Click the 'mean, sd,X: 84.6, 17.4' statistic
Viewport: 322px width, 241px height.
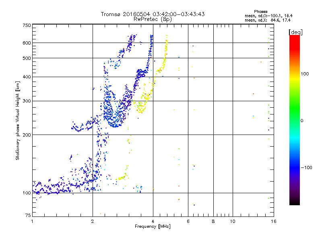point(268,20)
